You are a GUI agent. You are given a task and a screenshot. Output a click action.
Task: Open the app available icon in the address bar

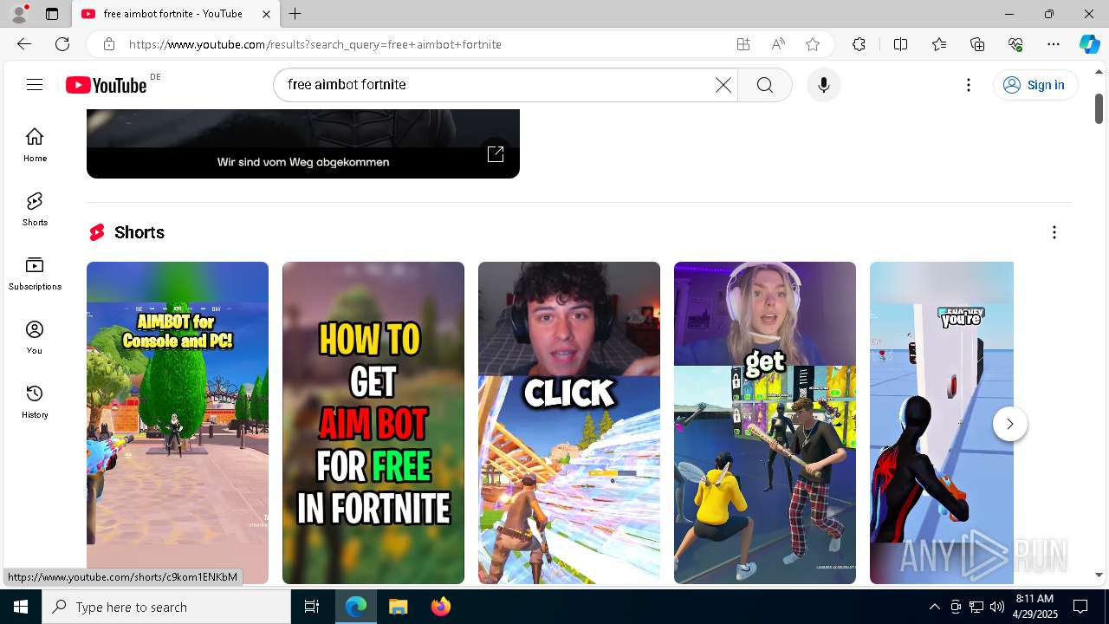[743, 44]
